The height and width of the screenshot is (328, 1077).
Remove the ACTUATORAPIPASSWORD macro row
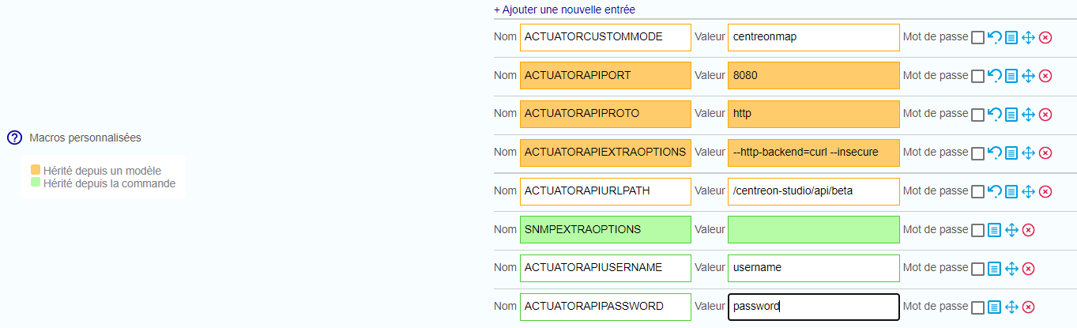[x=1028, y=307]
